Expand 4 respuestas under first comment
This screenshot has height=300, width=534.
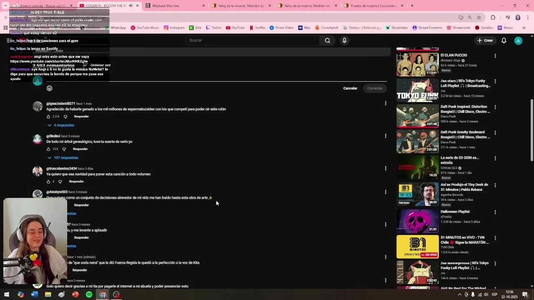coord(61,125)
